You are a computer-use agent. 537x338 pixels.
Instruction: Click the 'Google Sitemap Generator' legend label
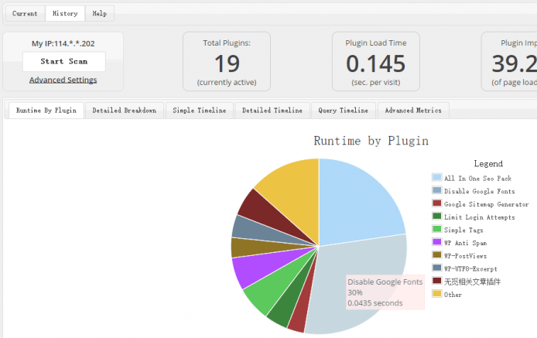[x=486, y=204]
